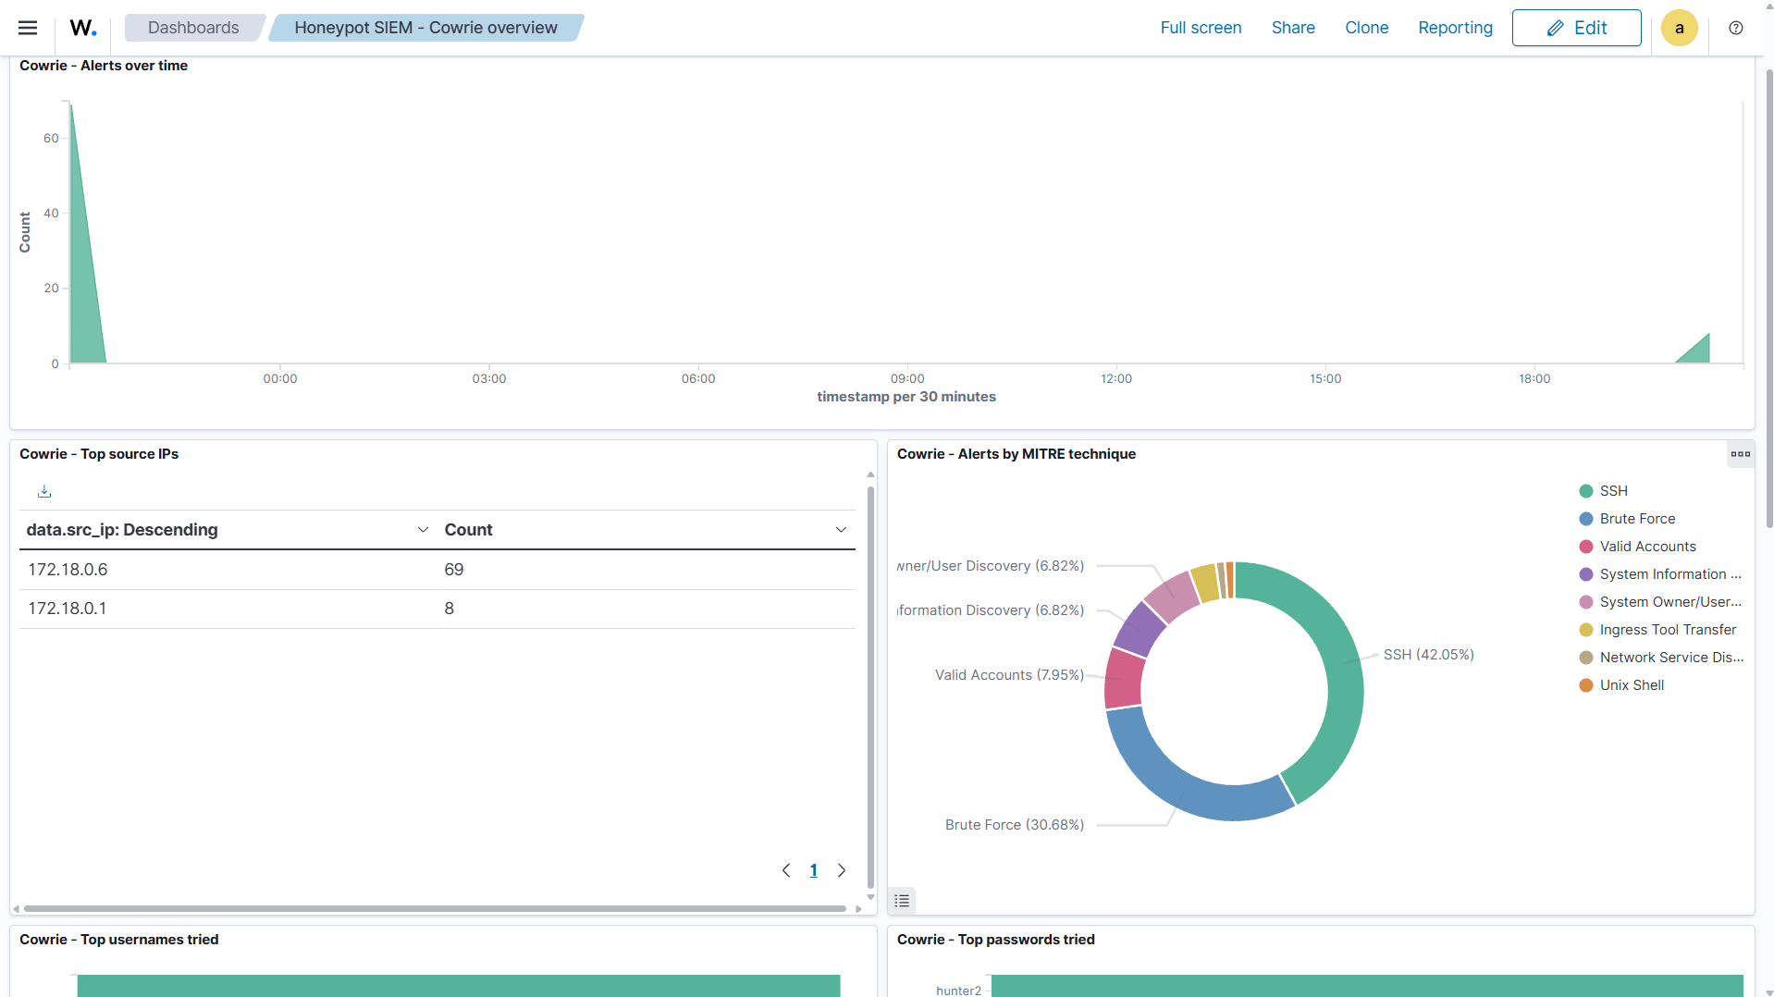Open the Reporting link

(1455, 28)
